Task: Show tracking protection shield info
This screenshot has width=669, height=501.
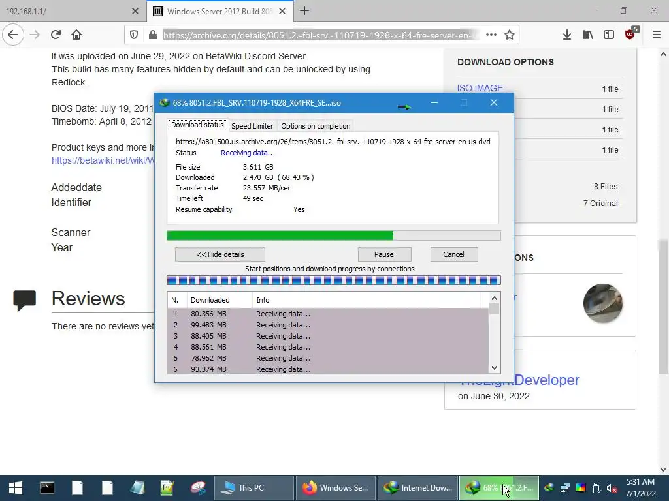Action: coord(134,35)
